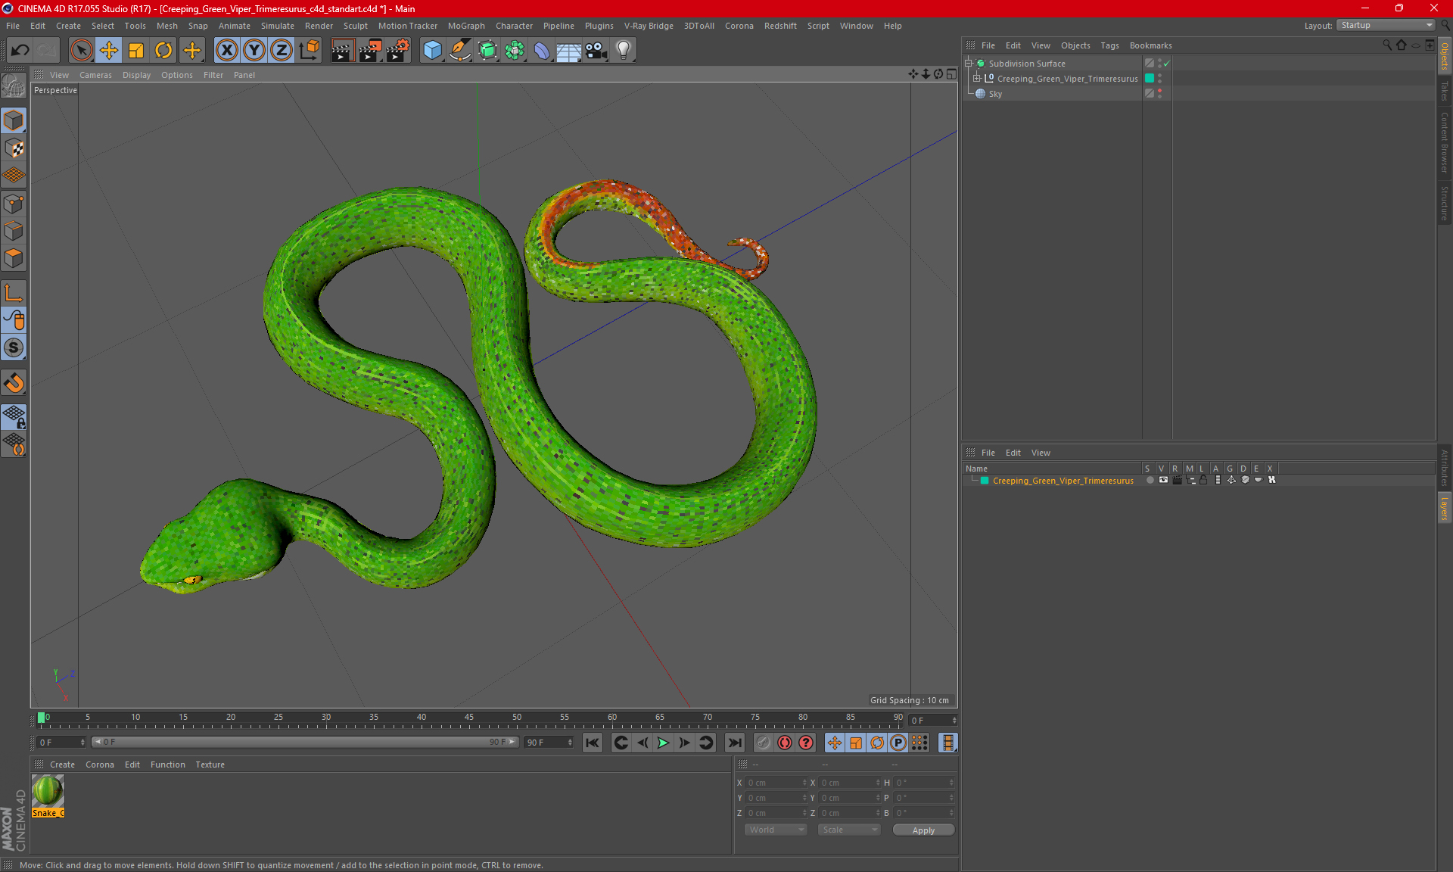This screenshot has height=872, width=1453.
Task: Open the Sculpt menu
Action: coord(355,26)
